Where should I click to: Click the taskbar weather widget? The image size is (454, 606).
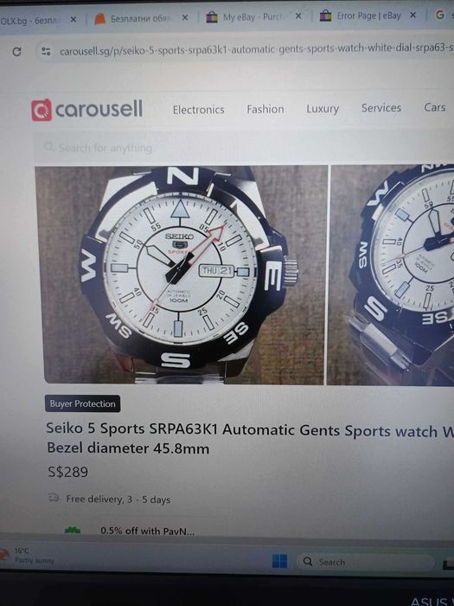(x=28, y=556)
